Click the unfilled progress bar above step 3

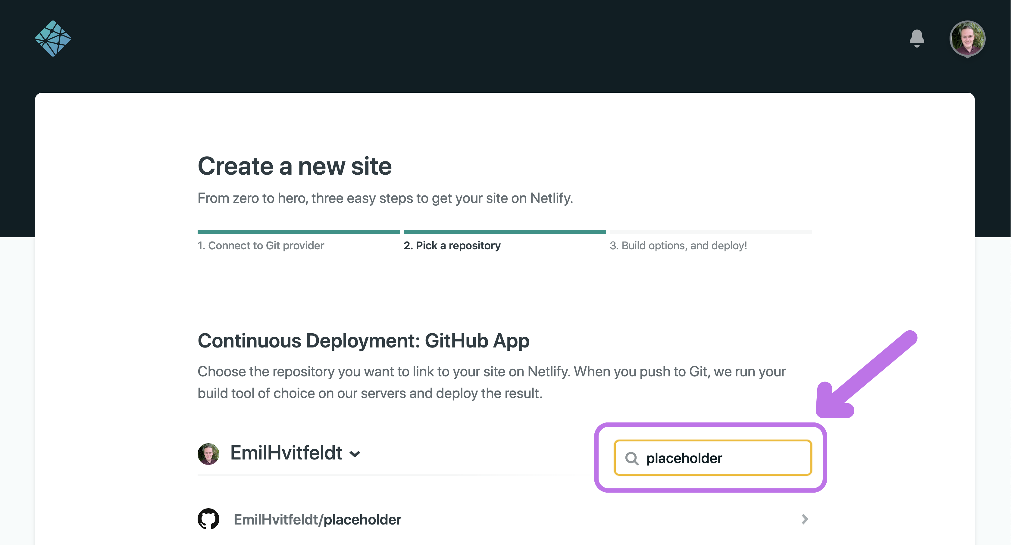[711, 232]
